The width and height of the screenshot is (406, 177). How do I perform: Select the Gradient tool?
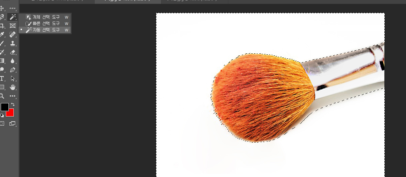coord(2,61)
